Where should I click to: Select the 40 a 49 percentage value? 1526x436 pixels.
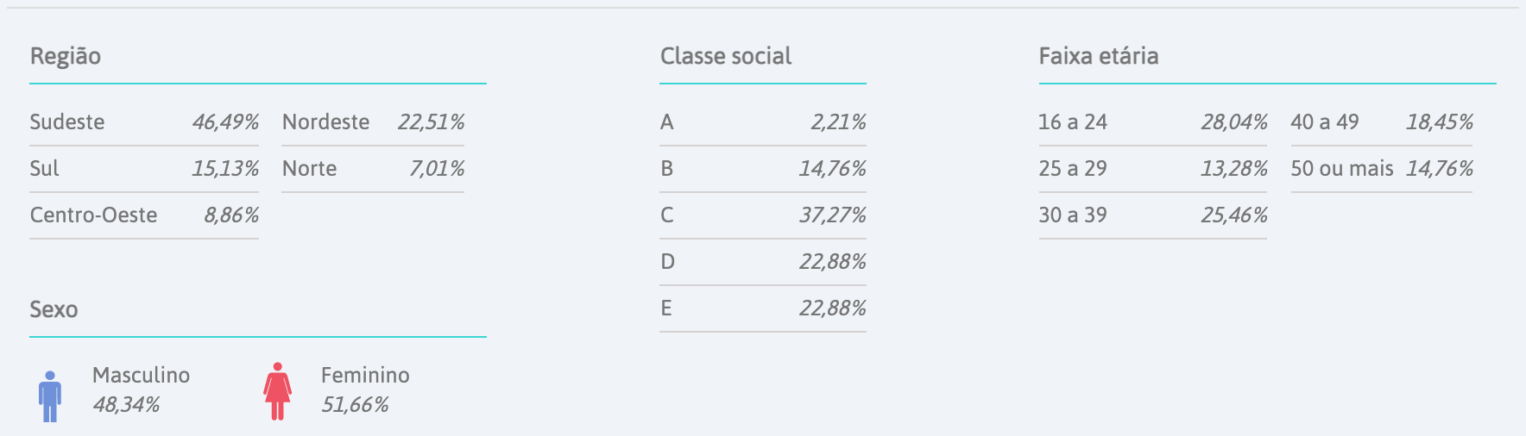(1440, 122)
